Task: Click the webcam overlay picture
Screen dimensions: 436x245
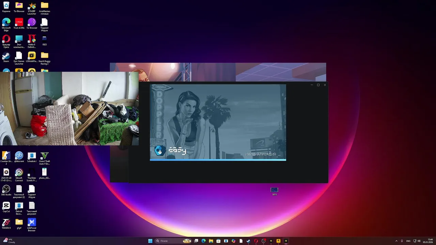Action: click(x=69, y=109)
